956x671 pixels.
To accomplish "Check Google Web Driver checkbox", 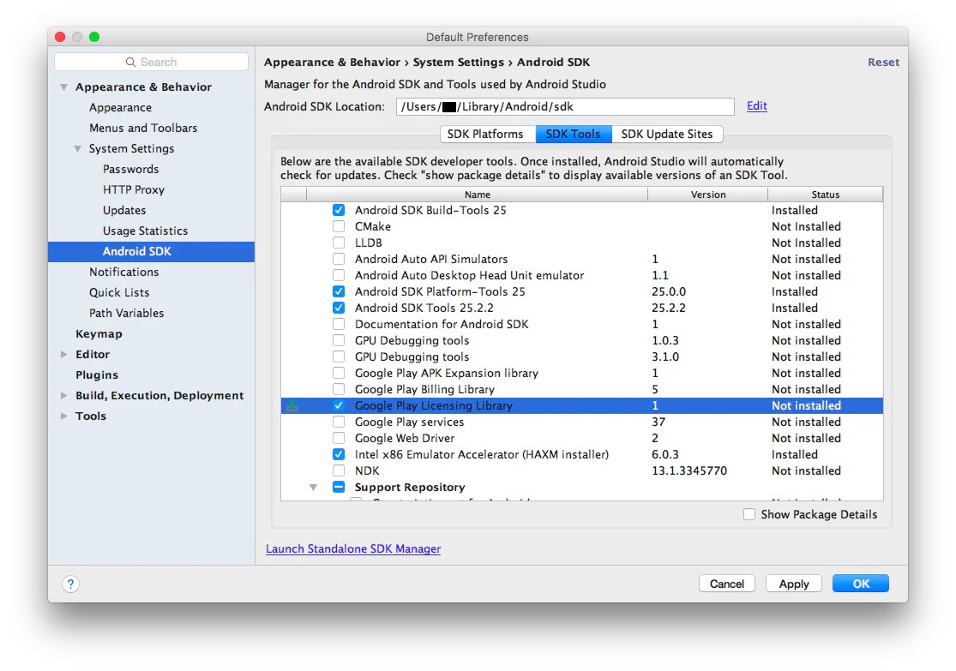I will click(x=339, y=438).
